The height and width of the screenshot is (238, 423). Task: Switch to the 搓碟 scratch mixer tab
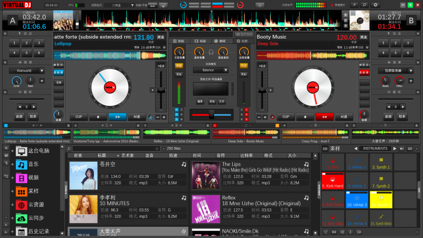tap(220, 41)
